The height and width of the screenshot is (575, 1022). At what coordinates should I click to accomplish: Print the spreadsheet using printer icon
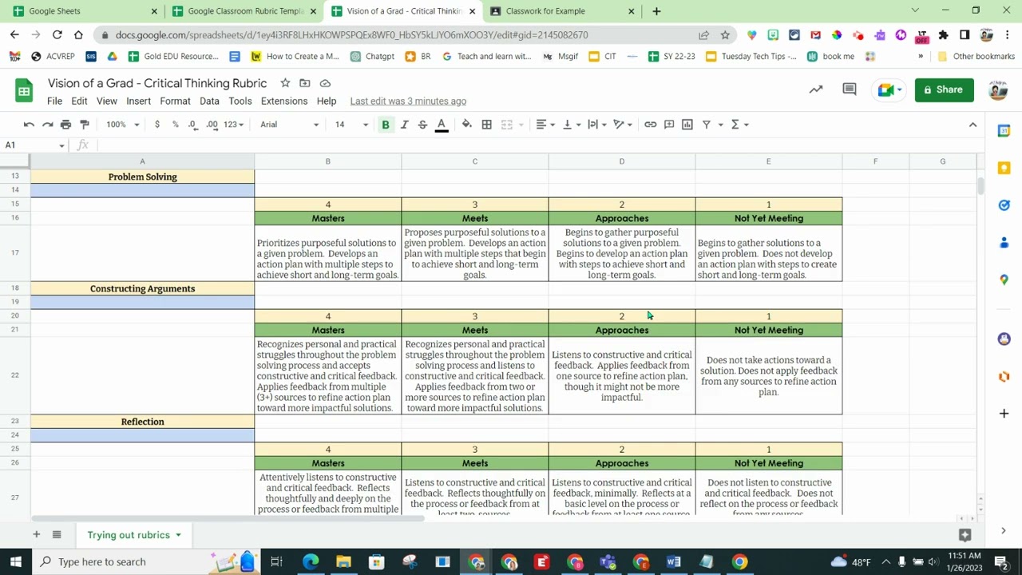point(65,125)
